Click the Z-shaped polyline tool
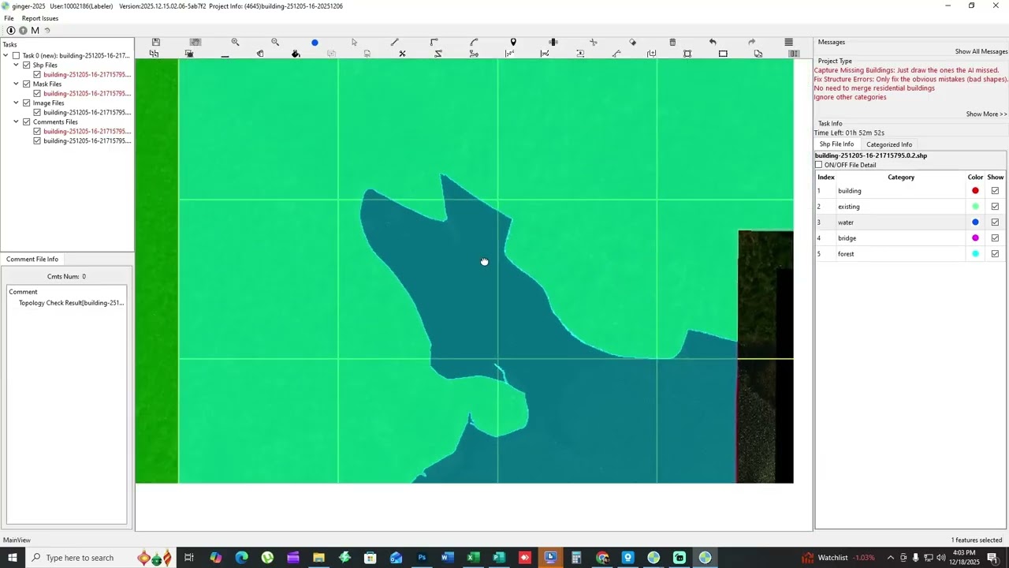 438,54
